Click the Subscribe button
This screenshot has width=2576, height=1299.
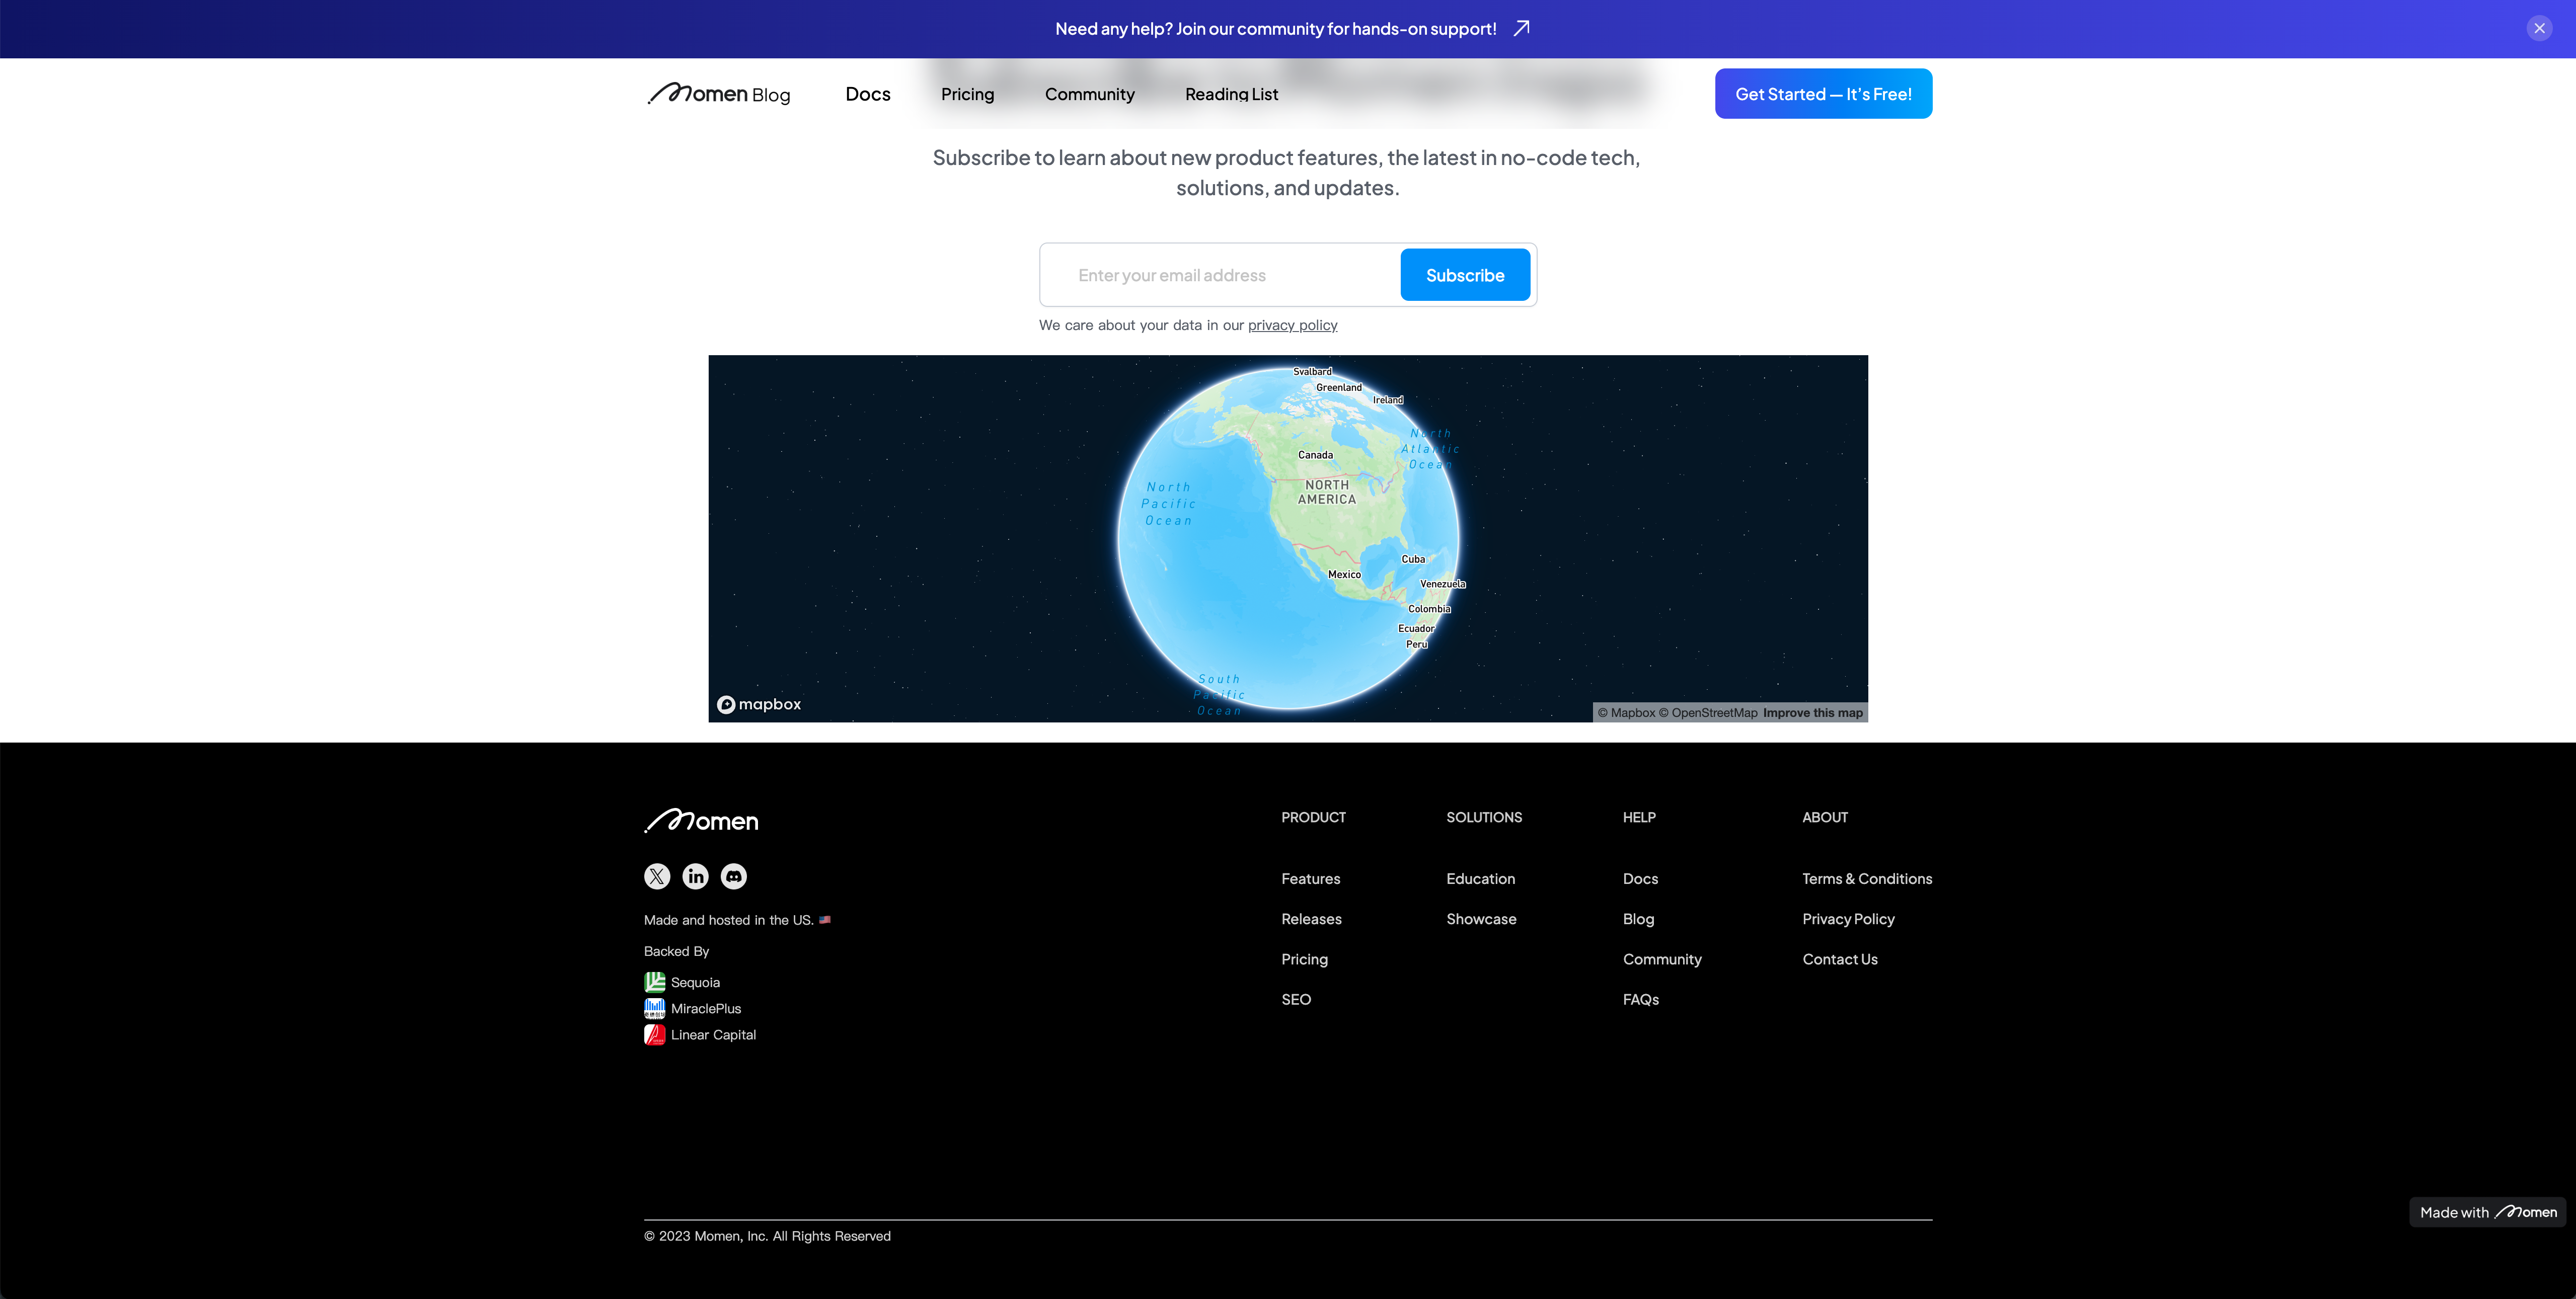click(x=1465, y=275)
